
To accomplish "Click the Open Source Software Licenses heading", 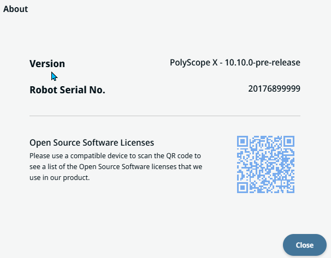I will point(92,143).
